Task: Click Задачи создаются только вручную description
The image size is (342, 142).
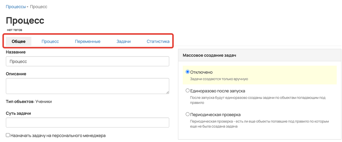Action: 219,79
